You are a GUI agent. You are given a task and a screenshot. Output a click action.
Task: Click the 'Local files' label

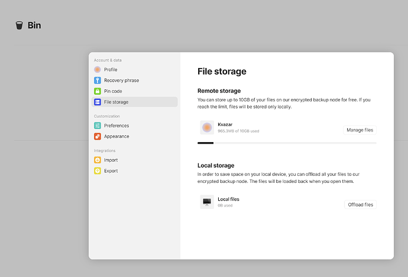(228, 199)
